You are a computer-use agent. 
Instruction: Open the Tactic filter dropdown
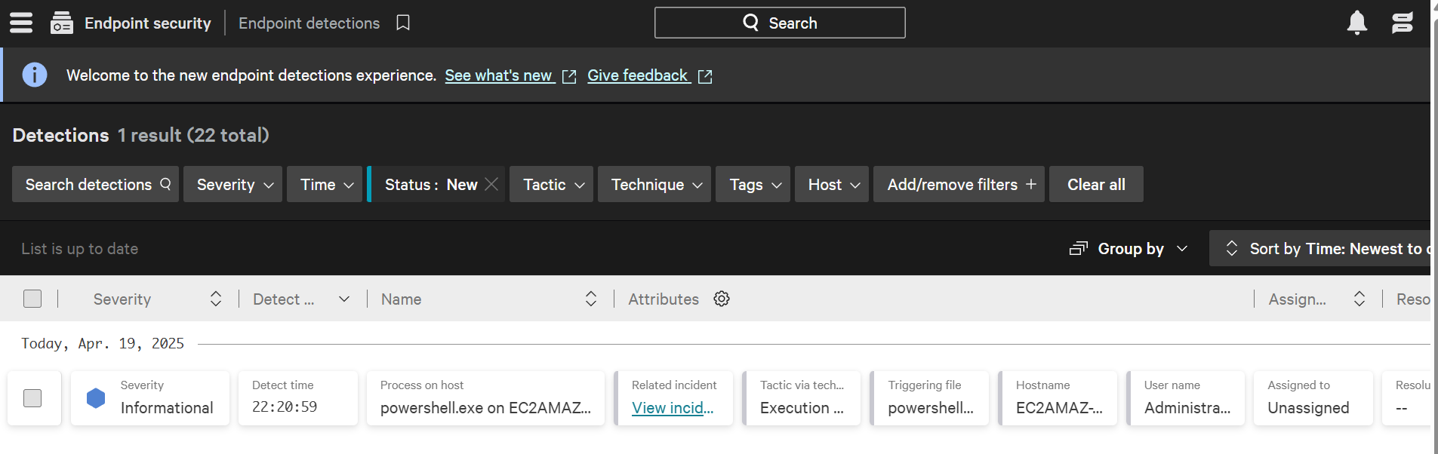coord(552,185)
